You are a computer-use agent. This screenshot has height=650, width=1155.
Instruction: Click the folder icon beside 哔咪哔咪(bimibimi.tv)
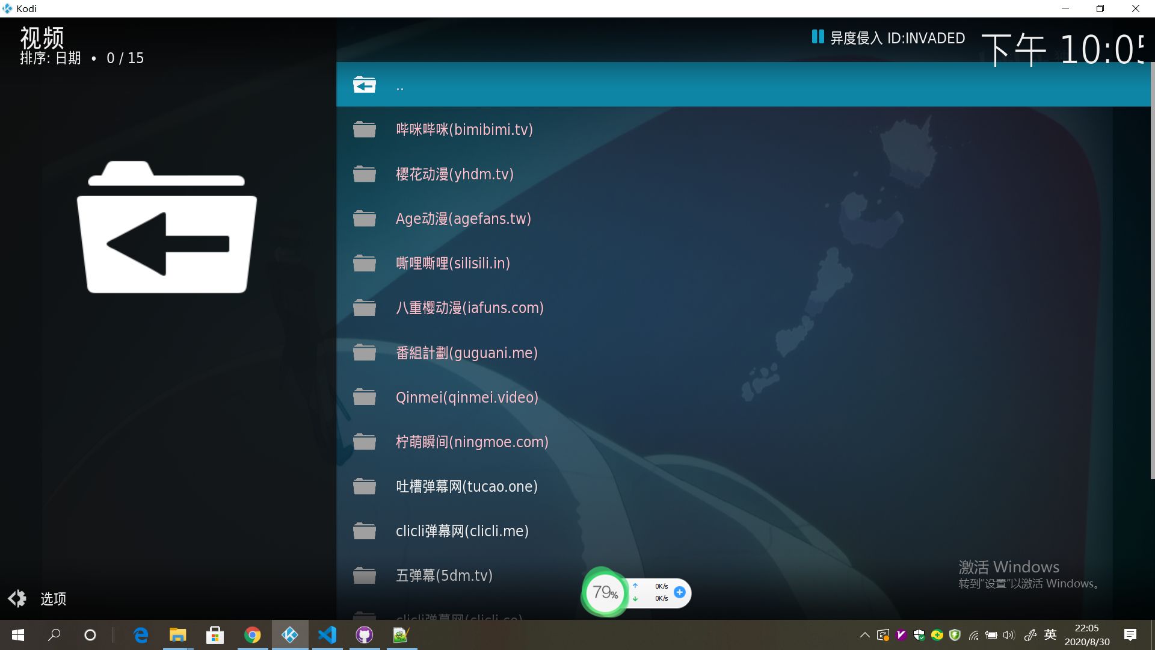pyautogui.click(x=365, y=129)
